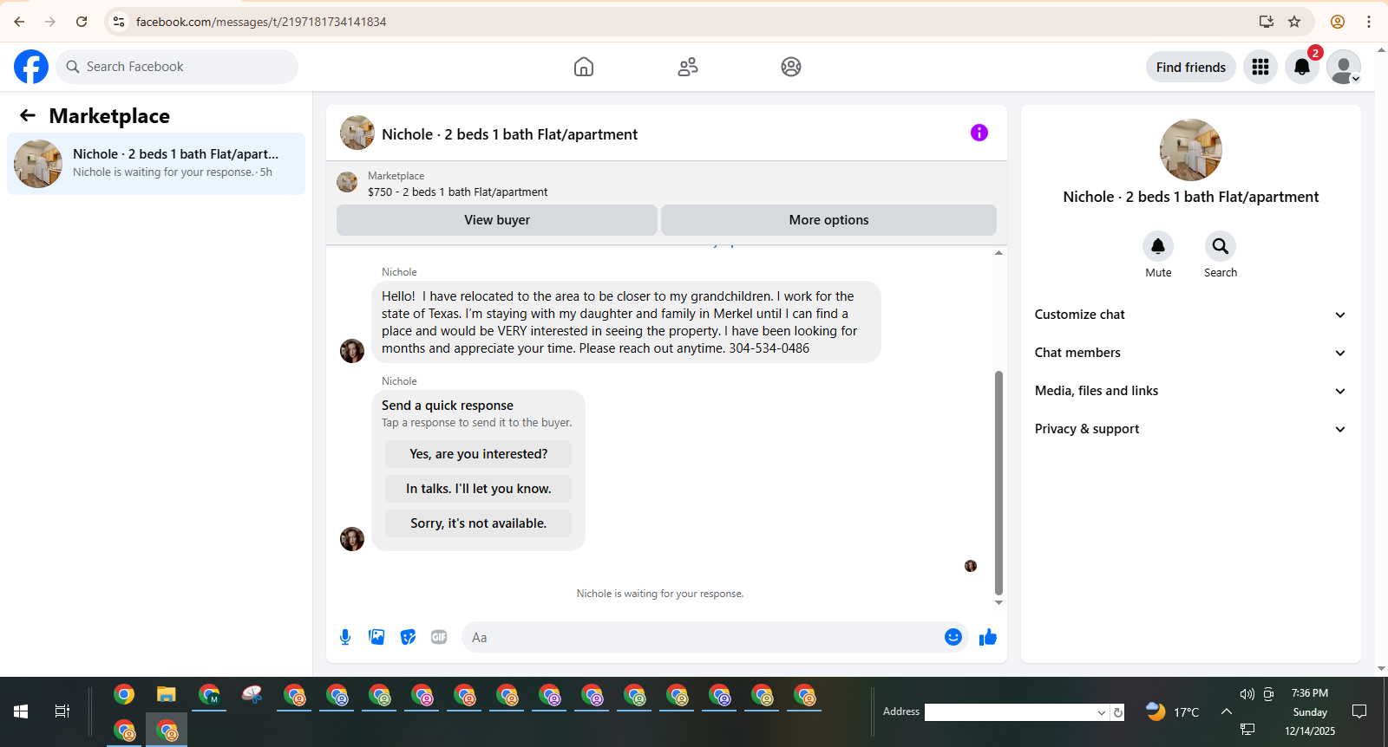Bookmark this page with the star
Image resolution: width=1388 pixels, height=747 pixels.
(x=1294, y=22)
